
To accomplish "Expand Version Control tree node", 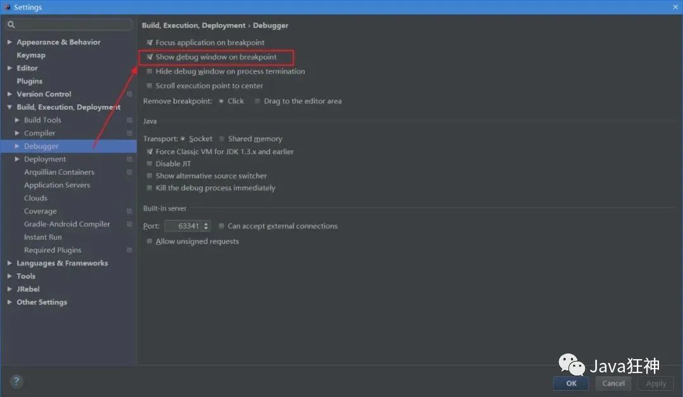I will click(x=9, y=94).
